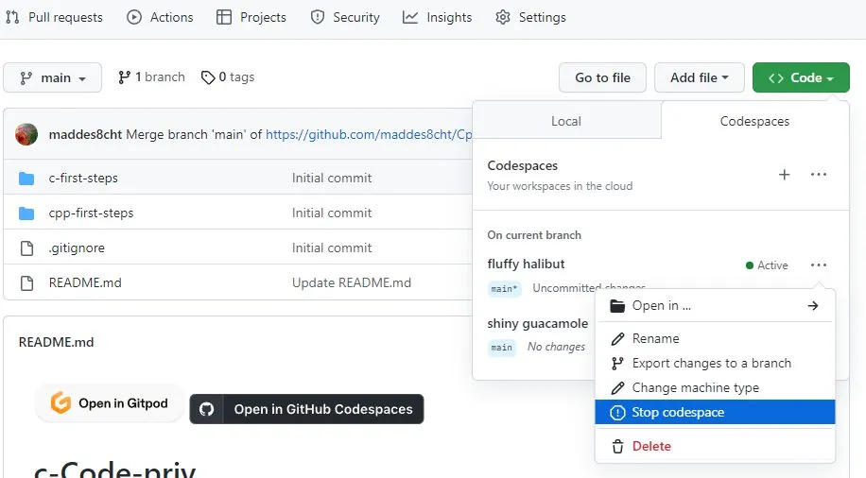Open Codespaces header three-dot options
This screenshot has height=478, width=866.
[819, 175]
